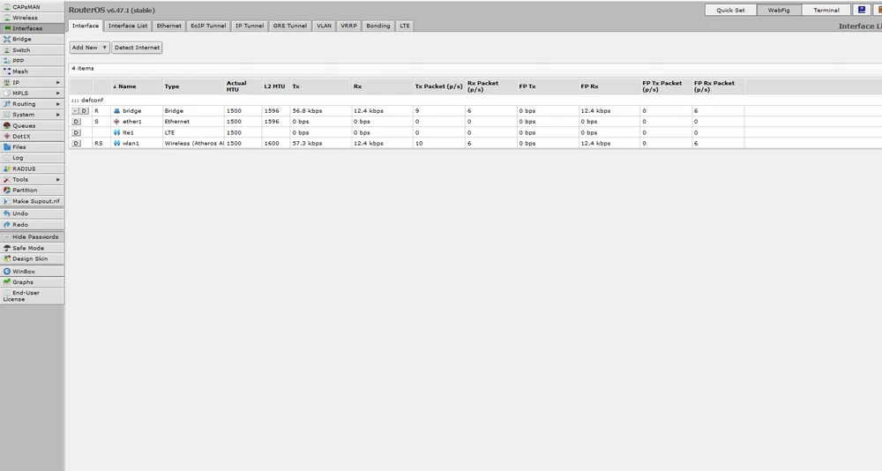Launch WinBox from the sidebar

[24, 271]
